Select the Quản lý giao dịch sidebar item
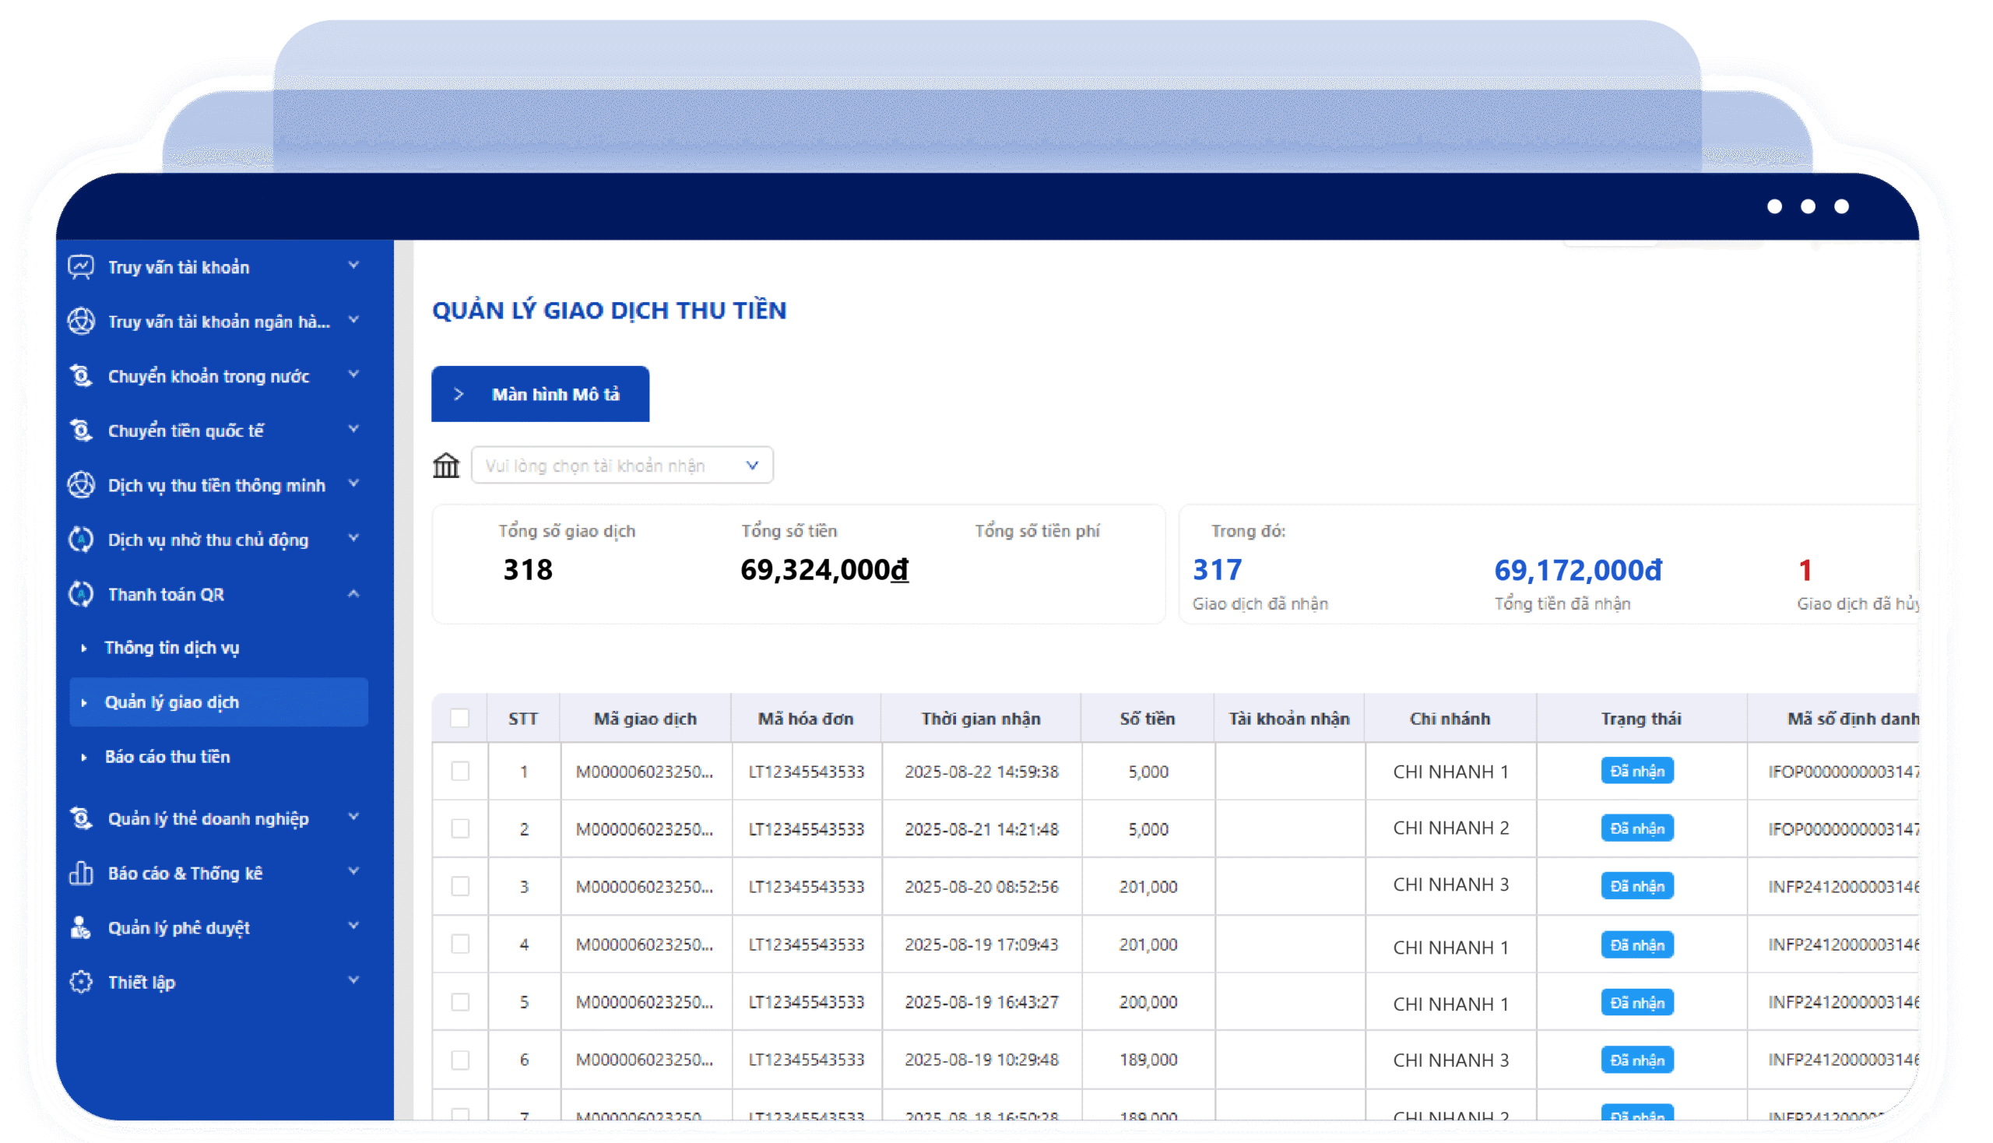 (219, 702)
